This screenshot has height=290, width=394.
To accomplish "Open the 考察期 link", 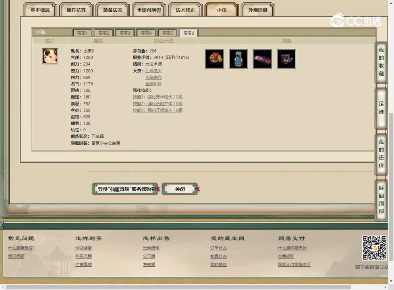I will click(149, 264).
